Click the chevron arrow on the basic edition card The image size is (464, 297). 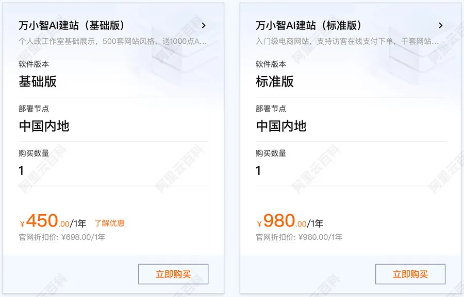coord(204,25)
